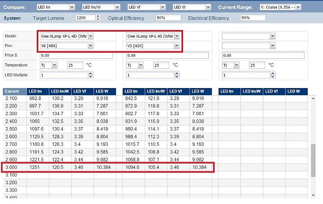Open Model dropdown for Cree XLamp XP-L HI

153,36
